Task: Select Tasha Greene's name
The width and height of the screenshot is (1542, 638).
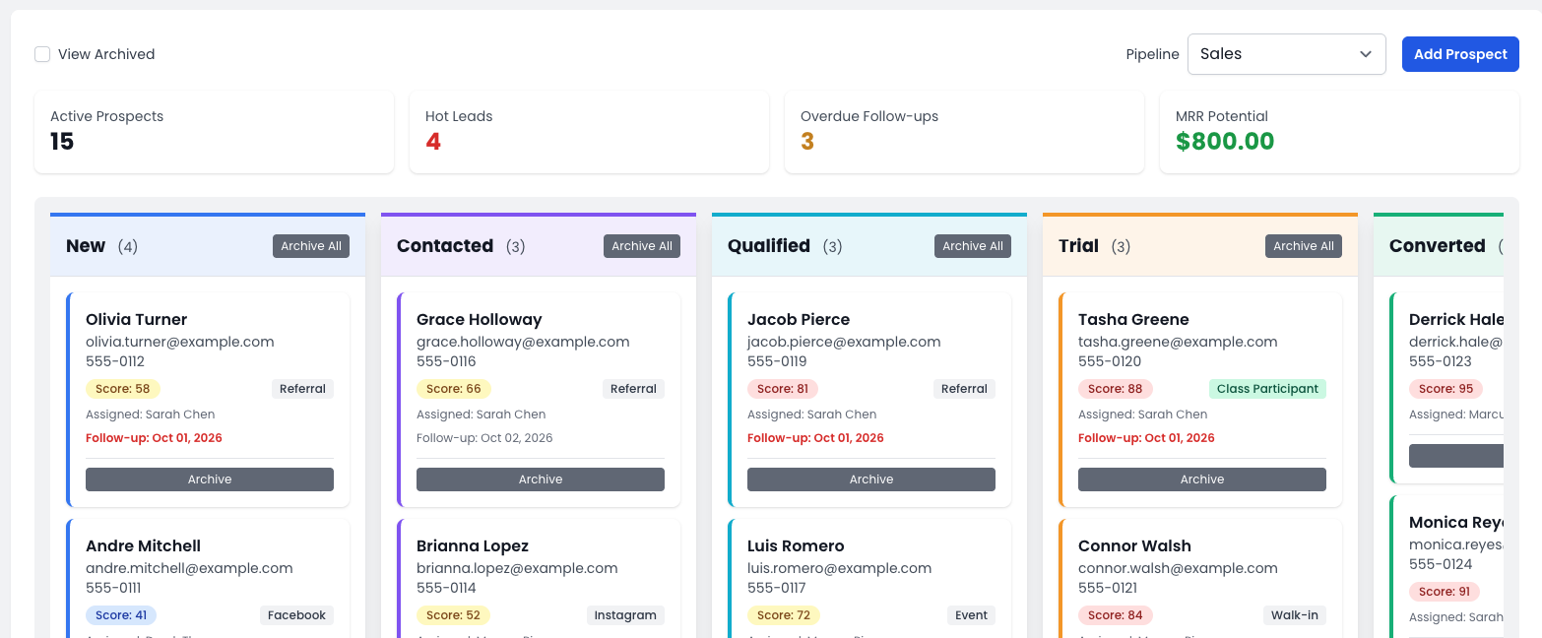Action: [x=1133, y=319]
